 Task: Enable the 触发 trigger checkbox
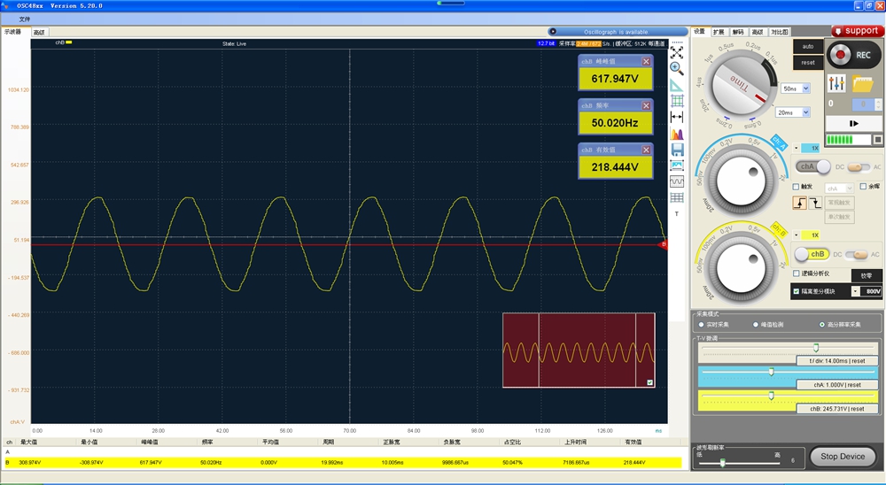[x=797, y=187]
